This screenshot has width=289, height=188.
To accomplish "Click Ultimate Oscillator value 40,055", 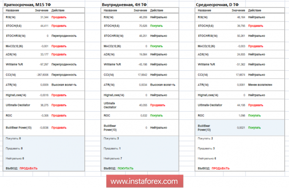I will coord(143,105).
